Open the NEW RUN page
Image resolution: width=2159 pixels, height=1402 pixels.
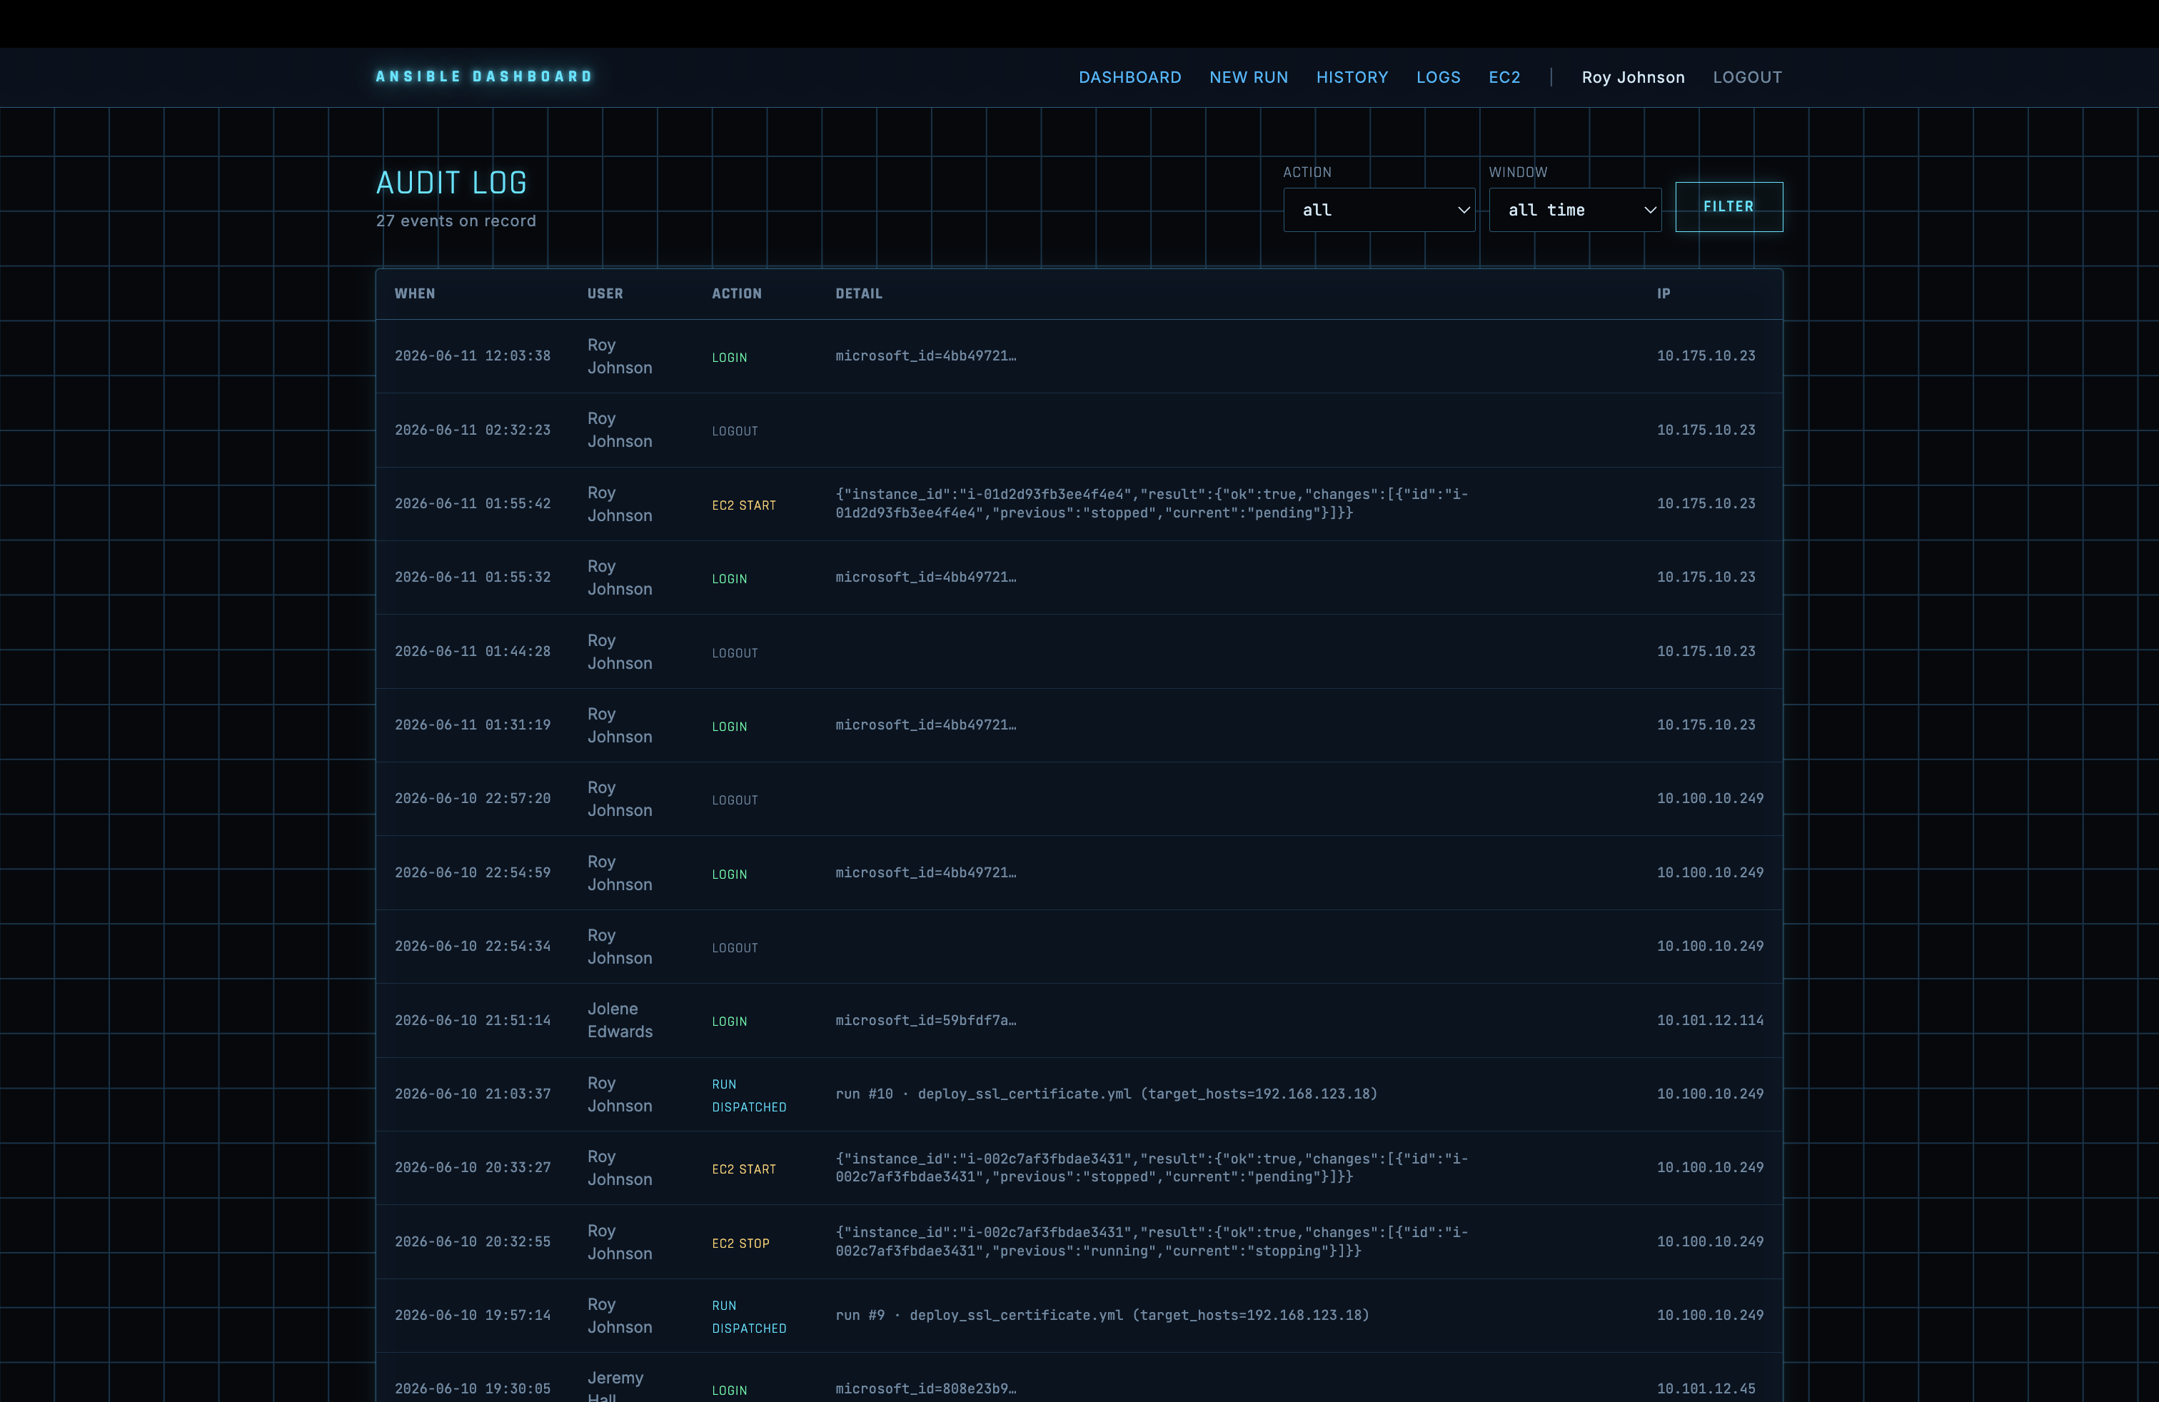tap(1248, 77)
